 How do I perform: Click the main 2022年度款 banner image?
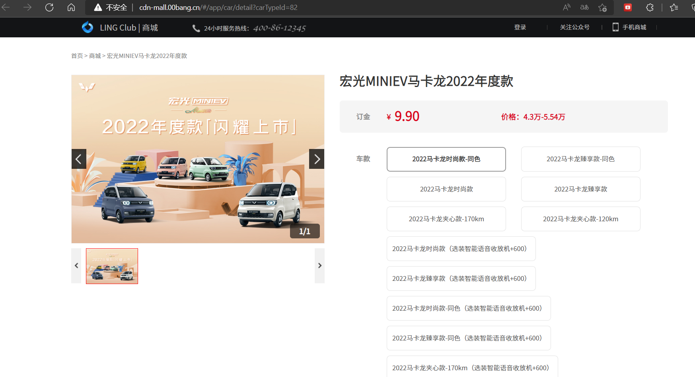pos(198,159)
